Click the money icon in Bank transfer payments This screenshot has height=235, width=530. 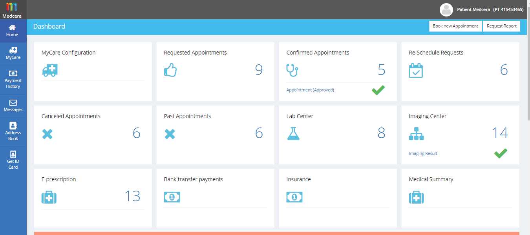172,197
